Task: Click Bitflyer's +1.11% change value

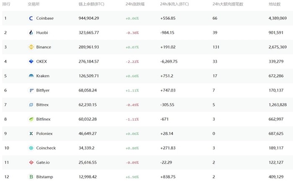Action: pos(132,91)
